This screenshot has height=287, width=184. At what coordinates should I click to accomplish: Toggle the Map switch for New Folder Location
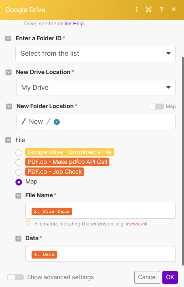tap(155, 106)
